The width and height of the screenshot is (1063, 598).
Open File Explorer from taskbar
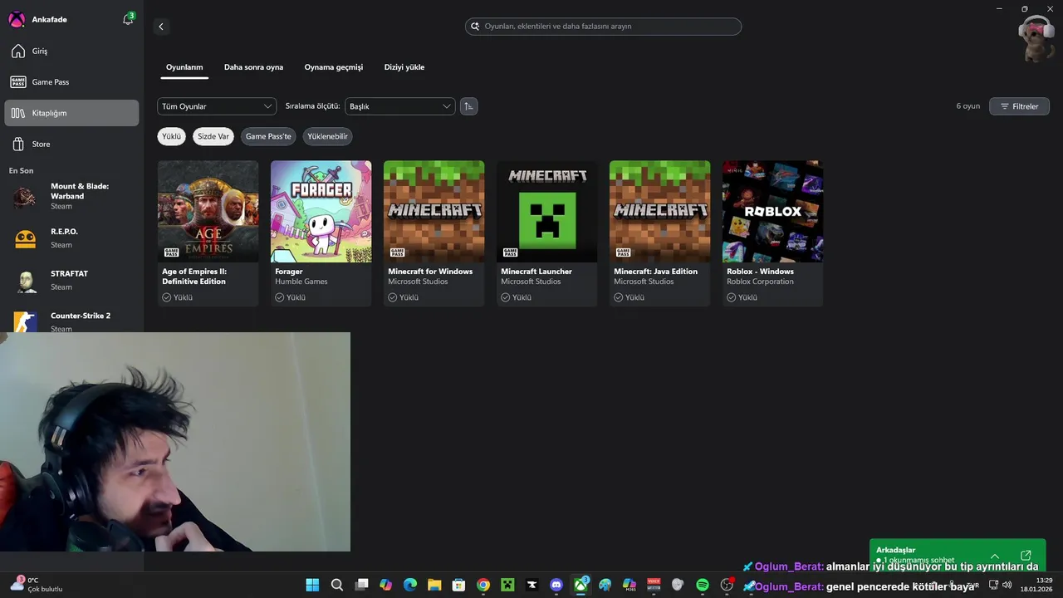[x=434, y=585]
